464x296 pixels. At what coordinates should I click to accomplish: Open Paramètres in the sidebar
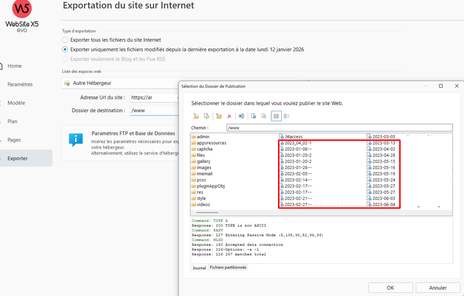[x=20, y=85]
